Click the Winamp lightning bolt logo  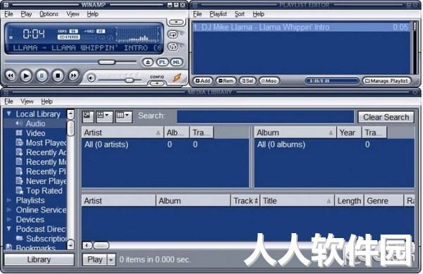tap(177, 77)
